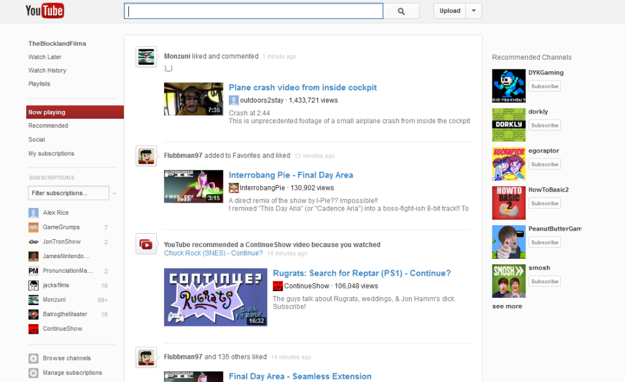
Task: Click the Monzuni icon in subscriptions list
Action: (34, 300)
